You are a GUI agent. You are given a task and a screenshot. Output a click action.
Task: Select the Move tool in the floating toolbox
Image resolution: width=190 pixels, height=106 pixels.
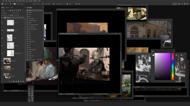point(29,89)
